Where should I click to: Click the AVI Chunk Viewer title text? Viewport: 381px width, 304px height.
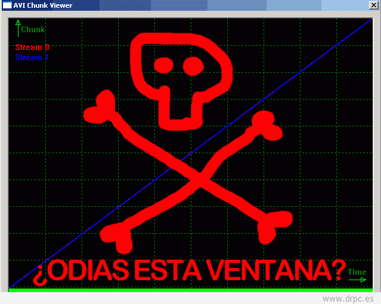43,5
